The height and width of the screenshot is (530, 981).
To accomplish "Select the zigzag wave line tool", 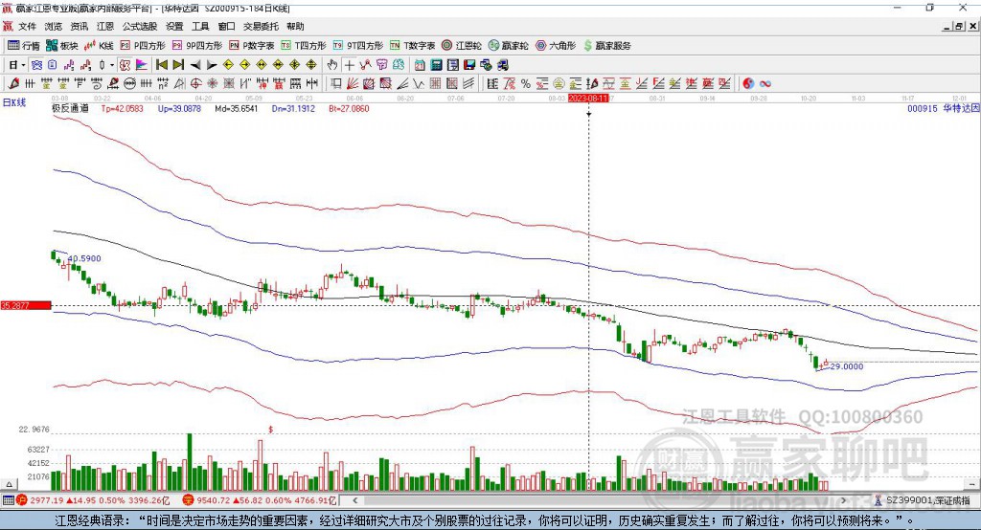I will pyautogui.click(x=419, y=83).
